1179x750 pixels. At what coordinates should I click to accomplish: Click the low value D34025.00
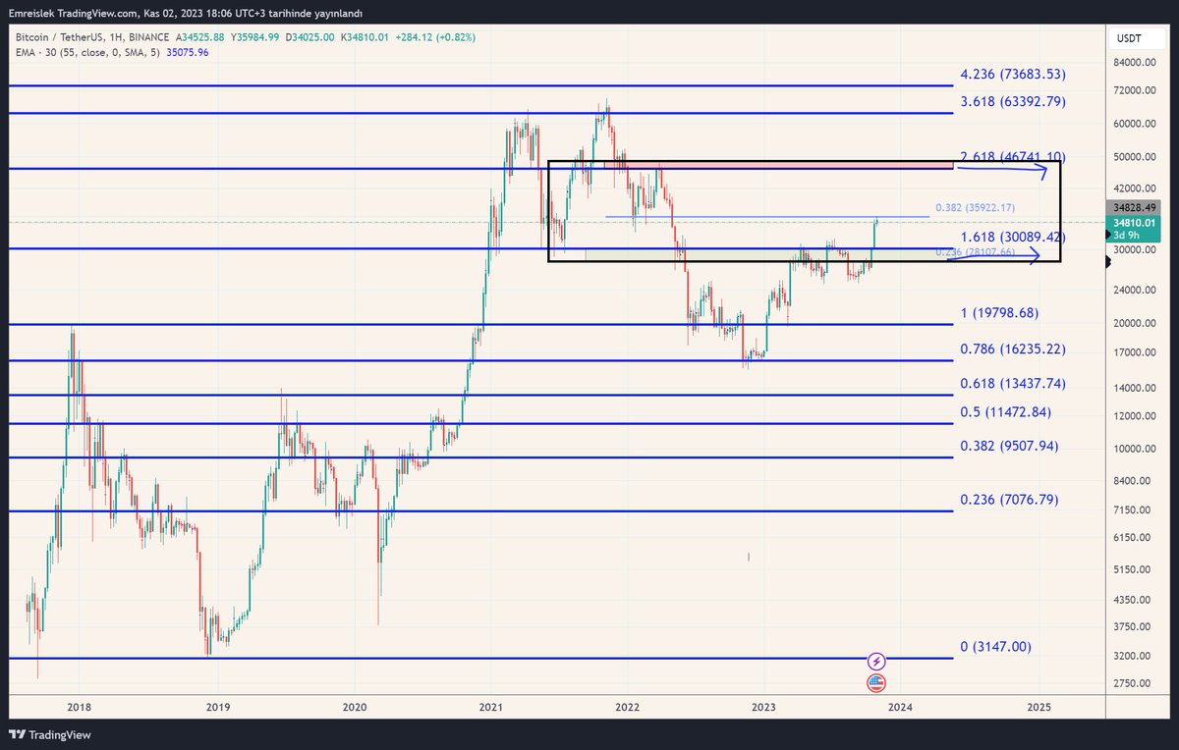click(309, 37)
